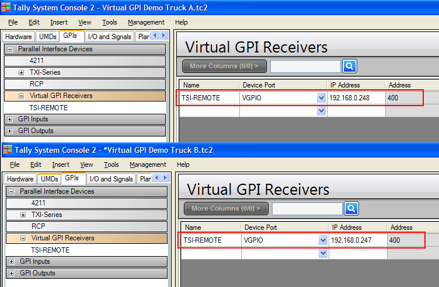Open File menu in Truck A window
Image resolution: width=439 pixels, height=287 pixels.
pyautogui.click(x=13, y=22)
